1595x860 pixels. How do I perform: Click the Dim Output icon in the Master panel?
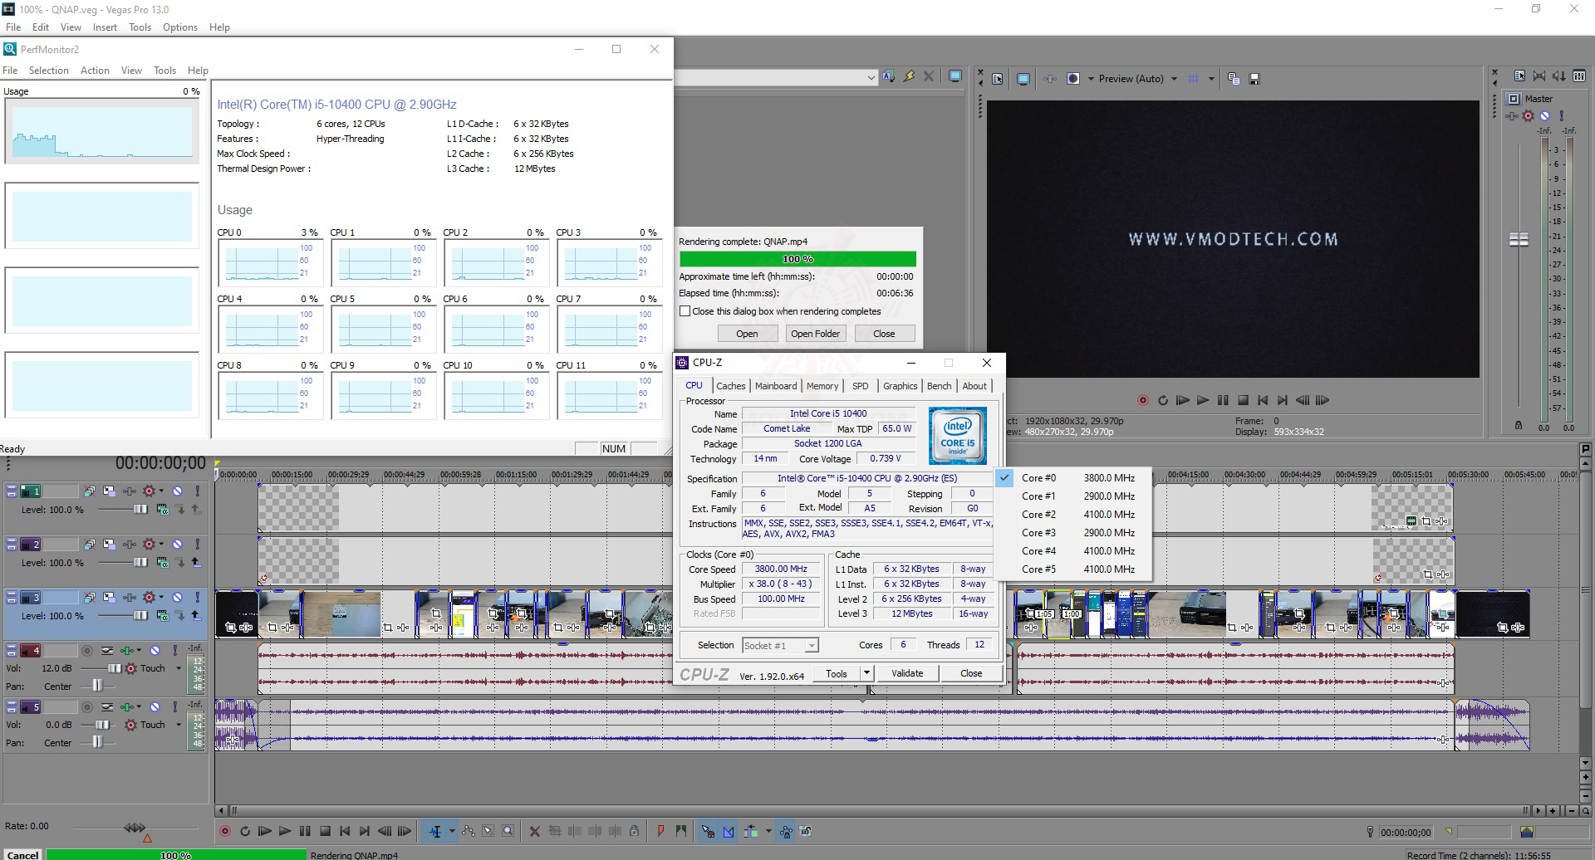(1559, 76)
